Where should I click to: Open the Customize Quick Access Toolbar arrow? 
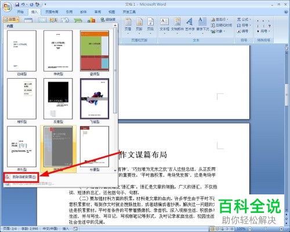click(x=45, y=4)
